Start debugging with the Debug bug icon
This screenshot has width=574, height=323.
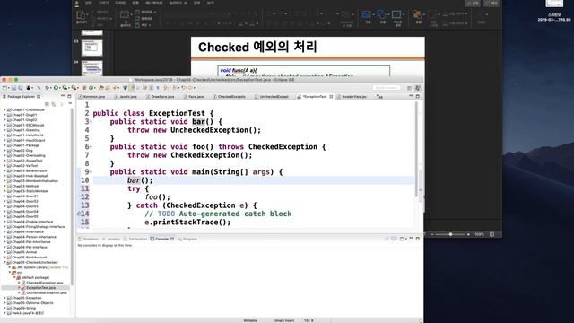[48, 88]
